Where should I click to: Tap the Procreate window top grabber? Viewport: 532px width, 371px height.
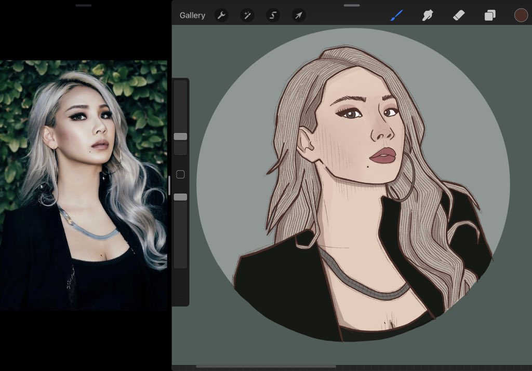click(x=352, y=5)
